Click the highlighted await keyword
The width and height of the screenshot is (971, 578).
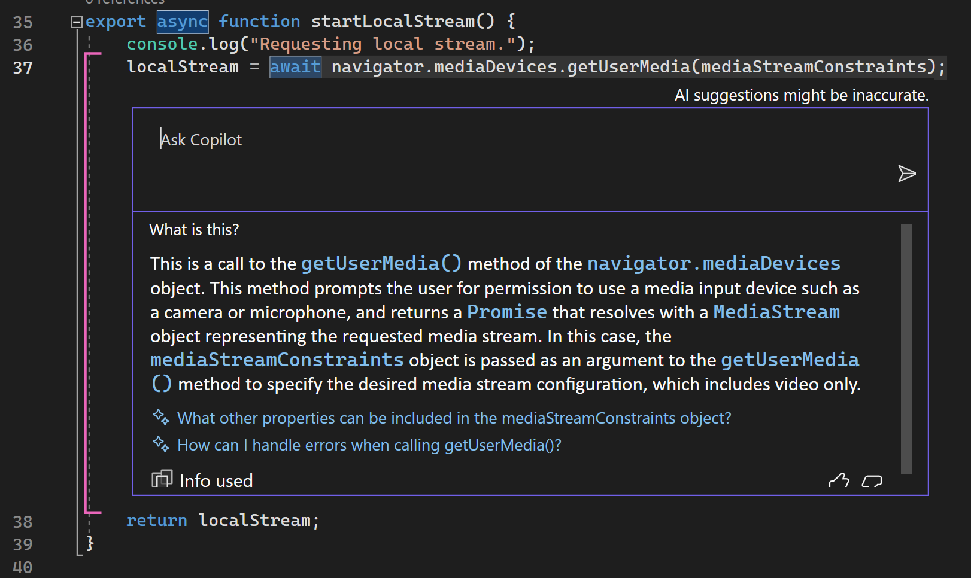(x=295, y=67)
